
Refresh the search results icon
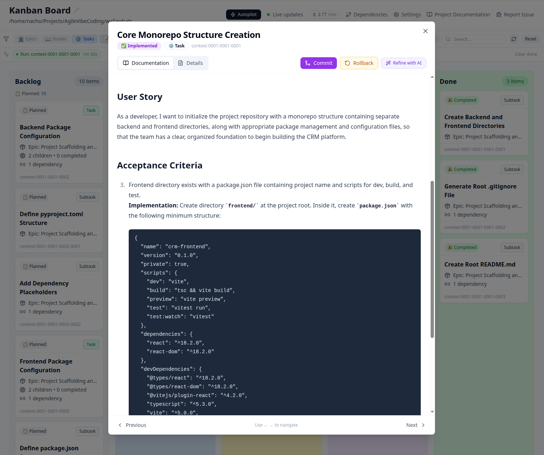[514, 39]
